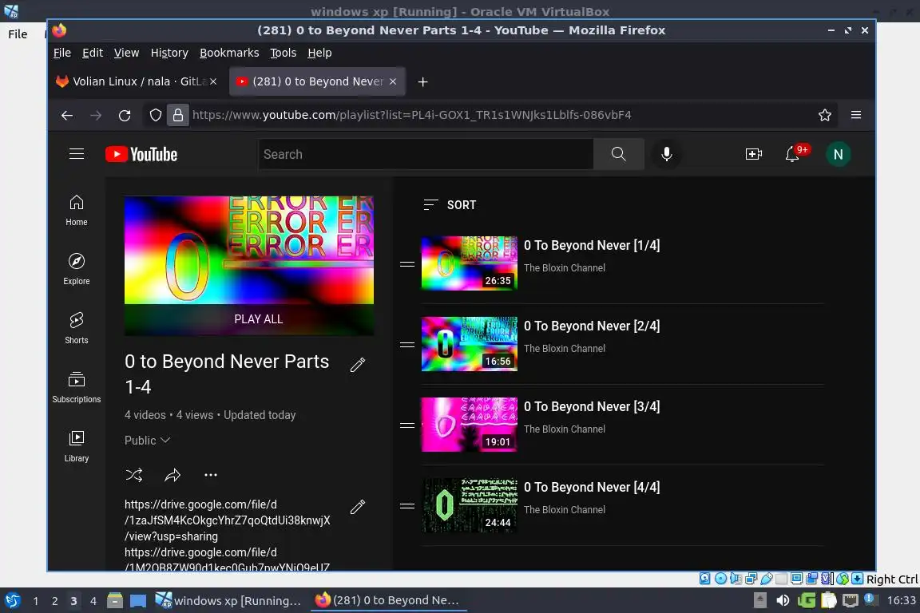Grab the reorder handle for video [4/4]
Image resolution: width=920 pixels, height=613 pixels.
[x=407, y=506]
